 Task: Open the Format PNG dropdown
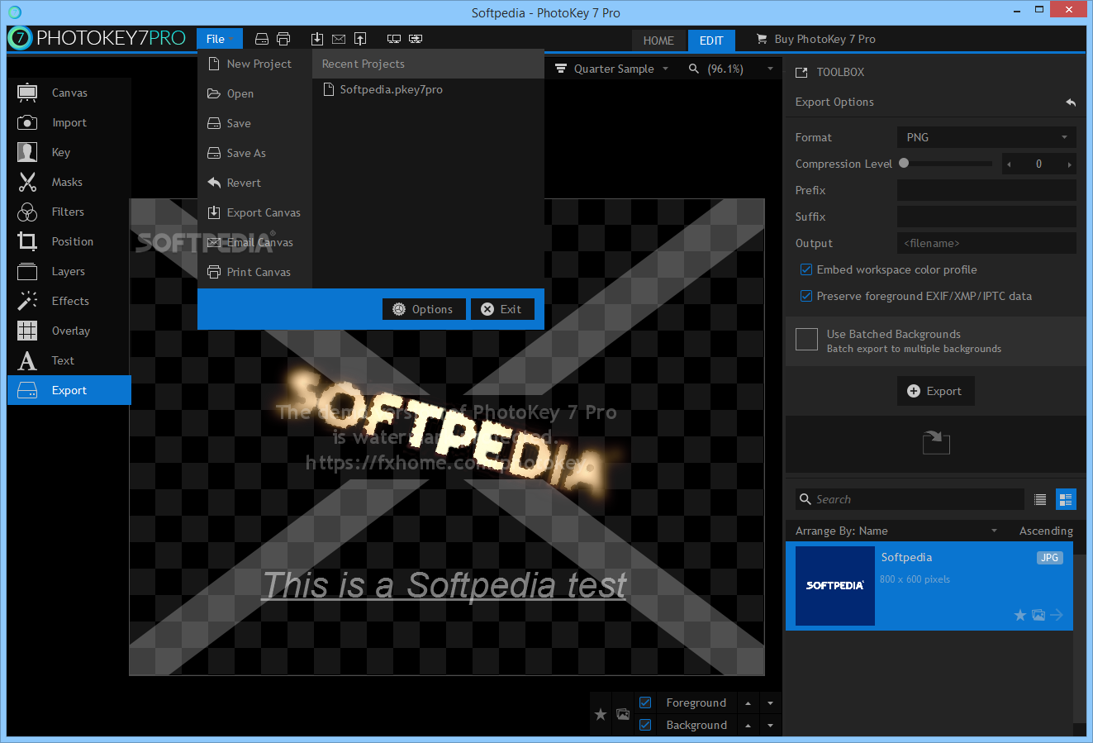tap(986, 137)
